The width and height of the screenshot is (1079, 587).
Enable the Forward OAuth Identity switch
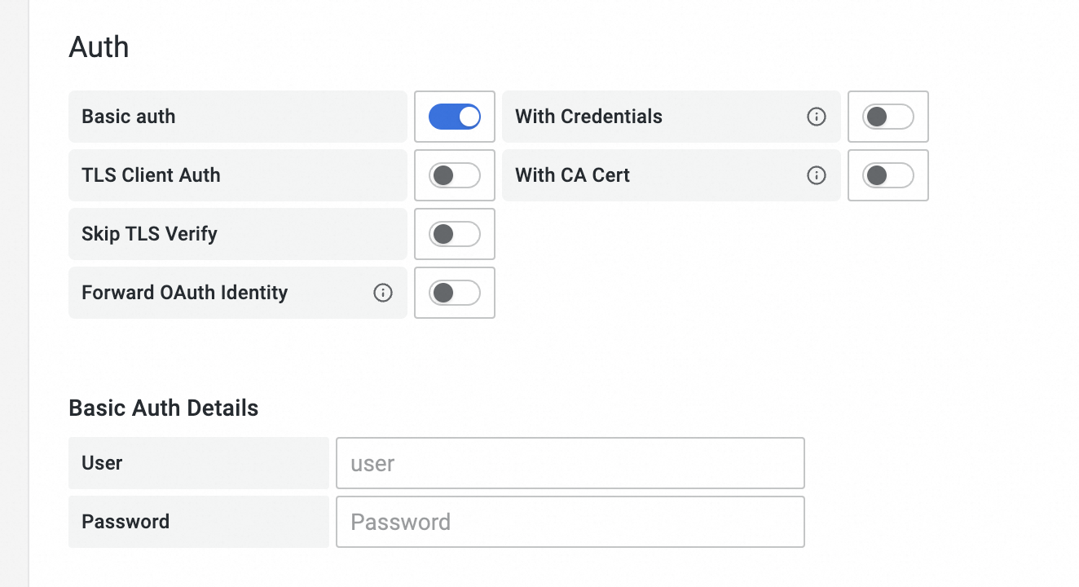(x=455, y=293)
